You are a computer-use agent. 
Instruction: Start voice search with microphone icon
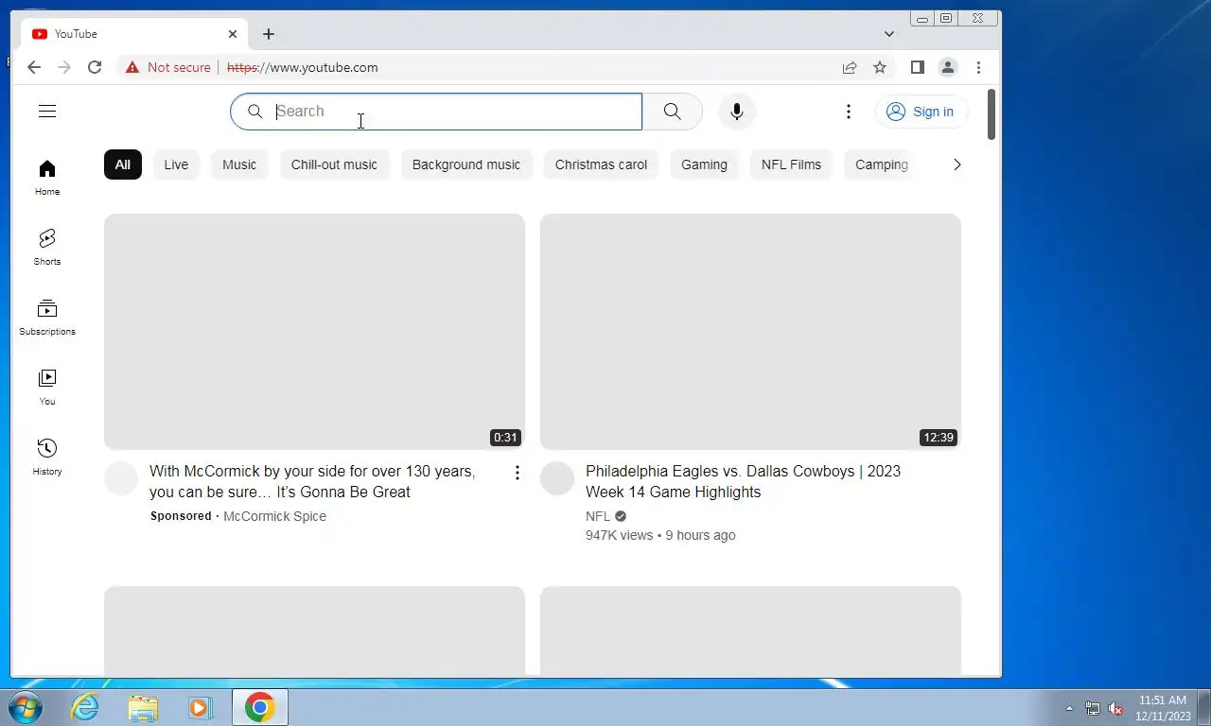click(x=736, y=112)
